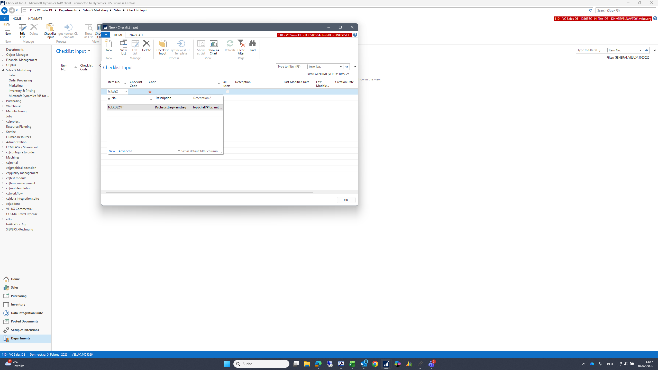
Task: Click the OK button
Action: (x=346, y=200)
